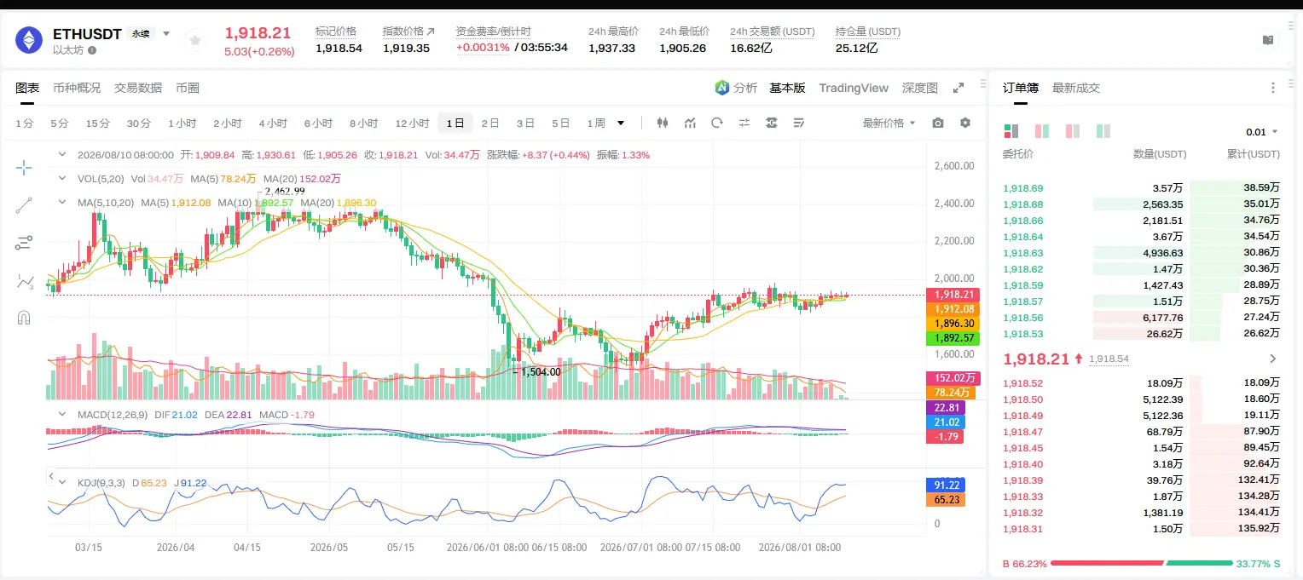Screen dimensions: 1303x580
Task: Click the 1,918.21 current price tag on axis
Action: coord(954,295)
